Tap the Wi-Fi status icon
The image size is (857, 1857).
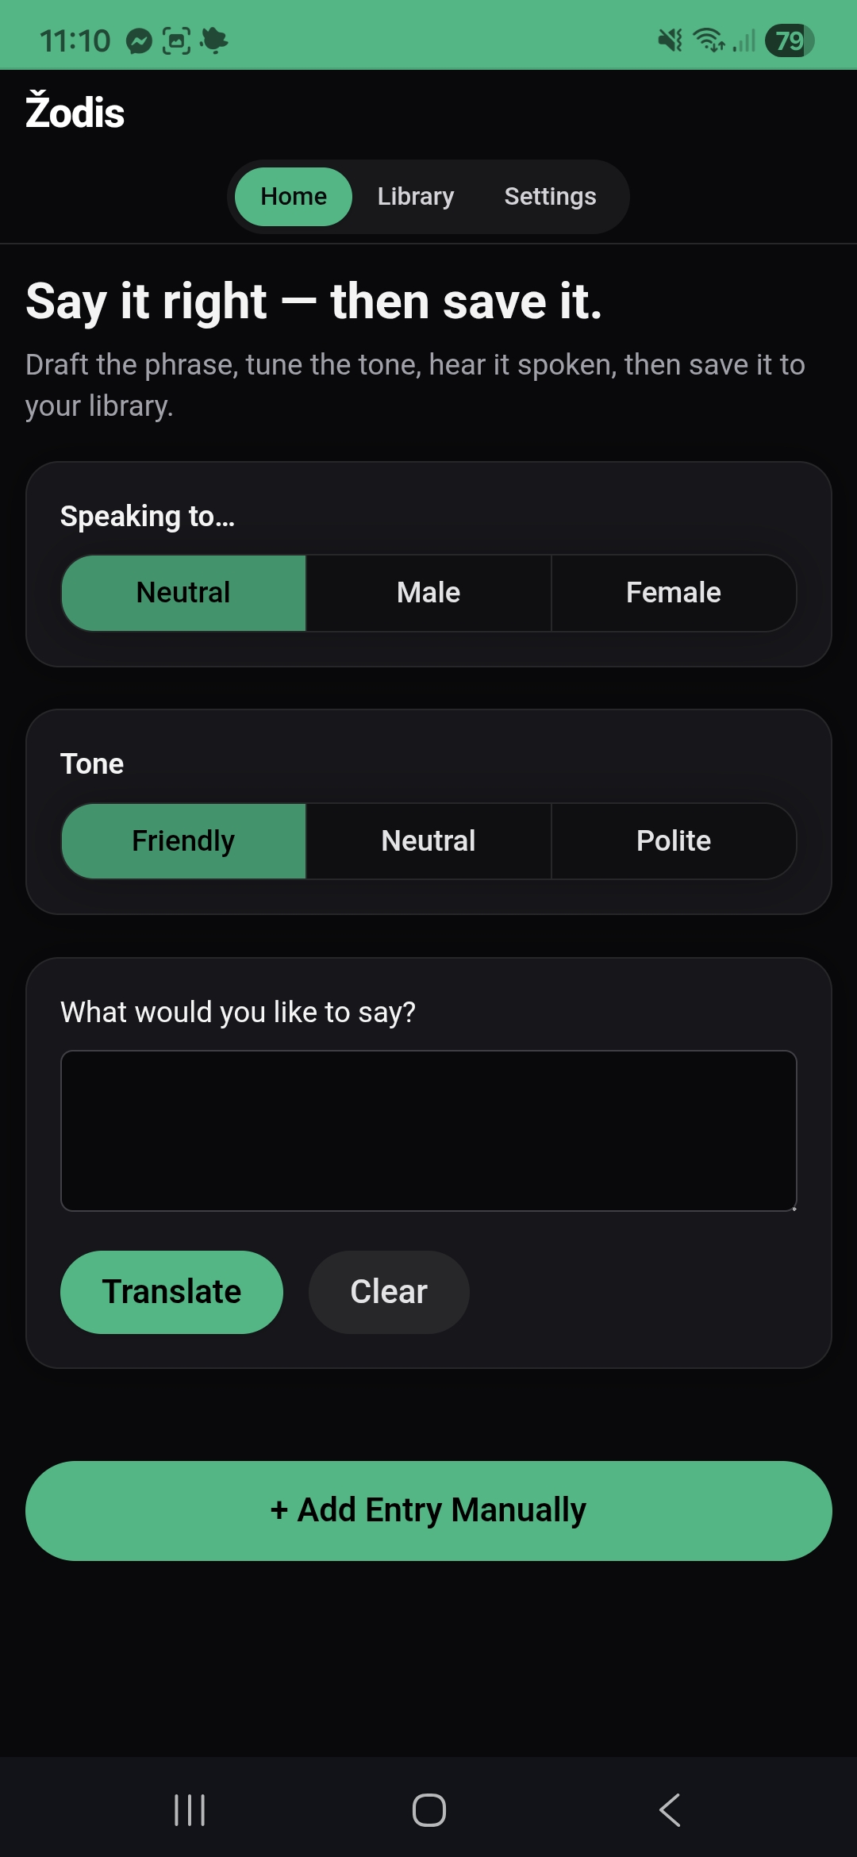click(x=708, y=40)
